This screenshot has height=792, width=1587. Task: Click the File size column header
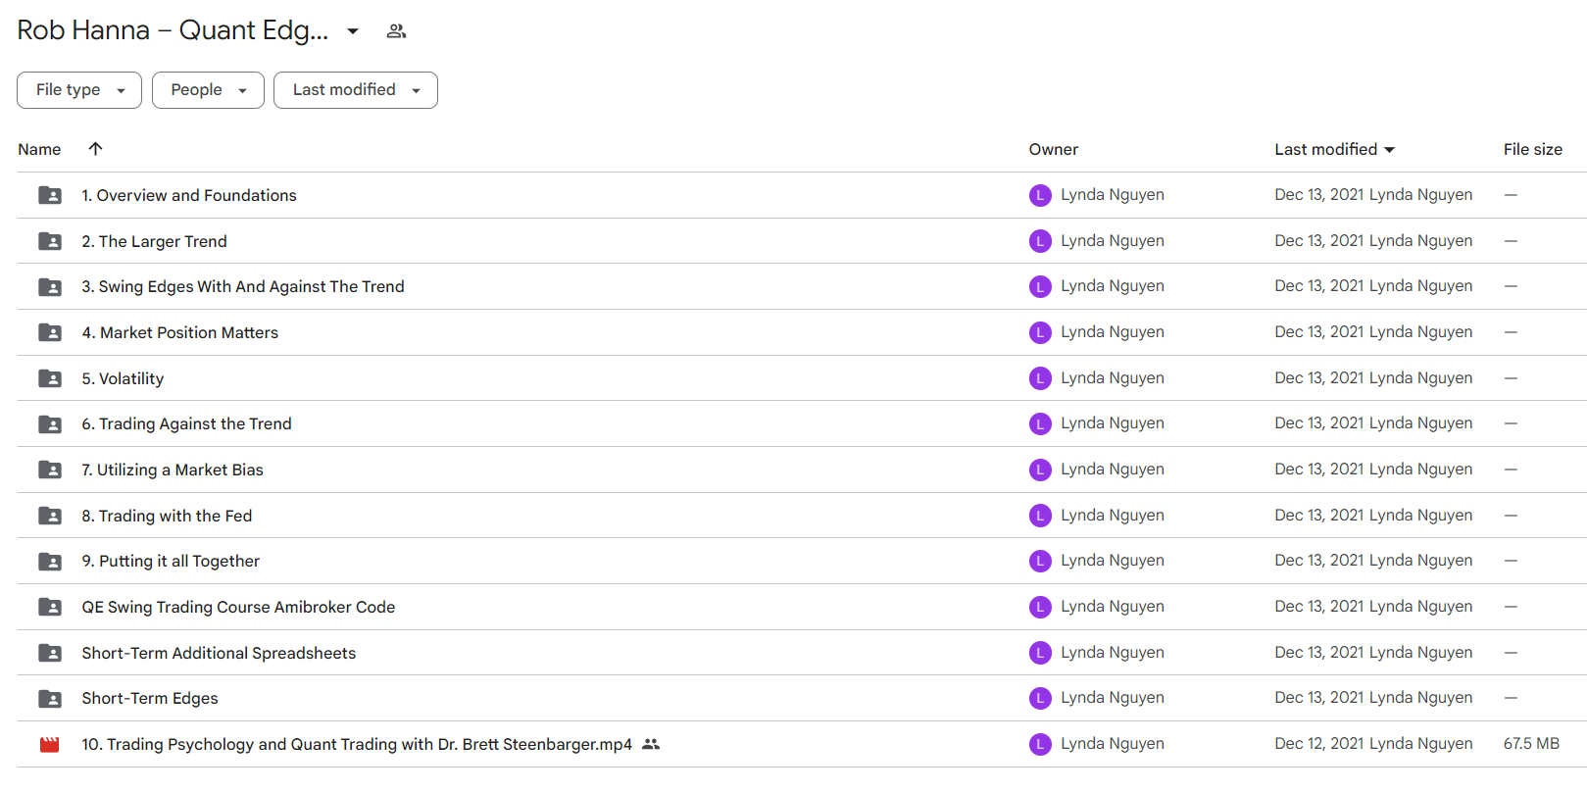[1533, 149]
